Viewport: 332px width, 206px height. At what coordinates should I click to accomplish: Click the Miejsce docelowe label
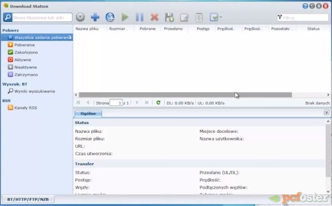[219, 131]
